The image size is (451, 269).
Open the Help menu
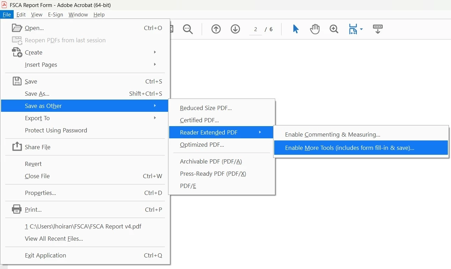click(x=99, y=15)
